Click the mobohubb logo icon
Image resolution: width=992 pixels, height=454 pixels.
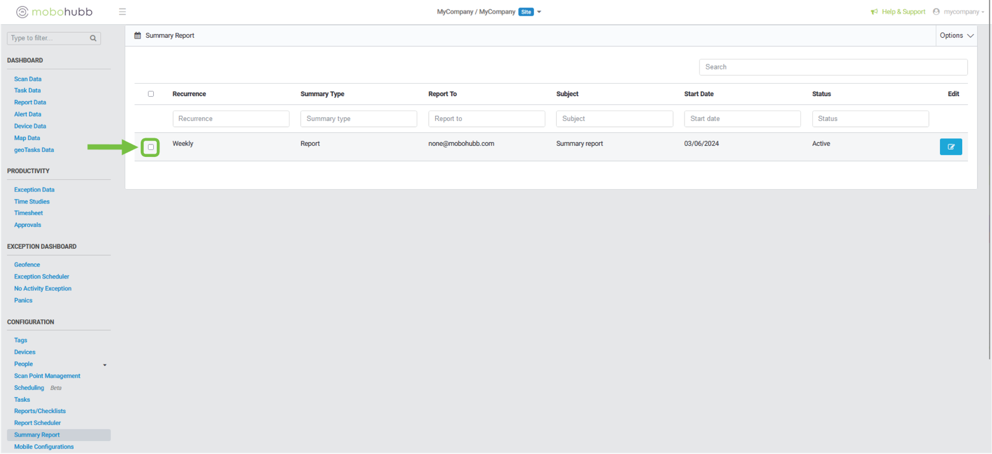pyautogui.click(x=22, y=12)
